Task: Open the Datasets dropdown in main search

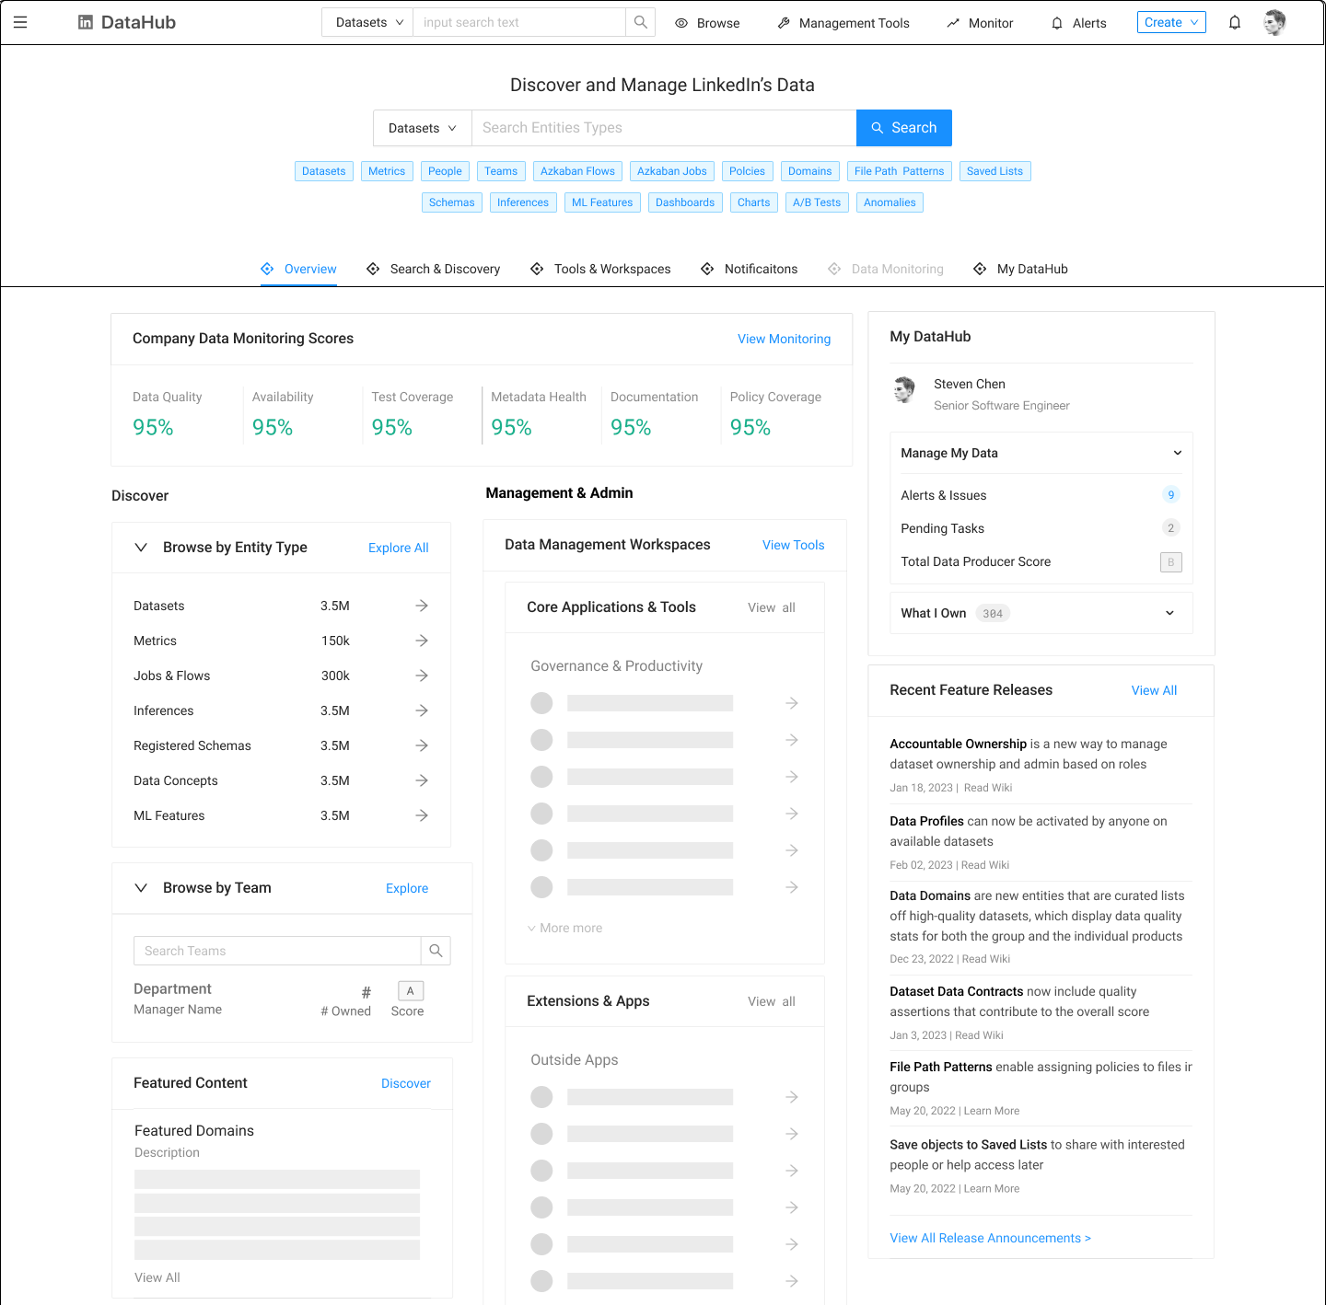Action: click(423, 128)
